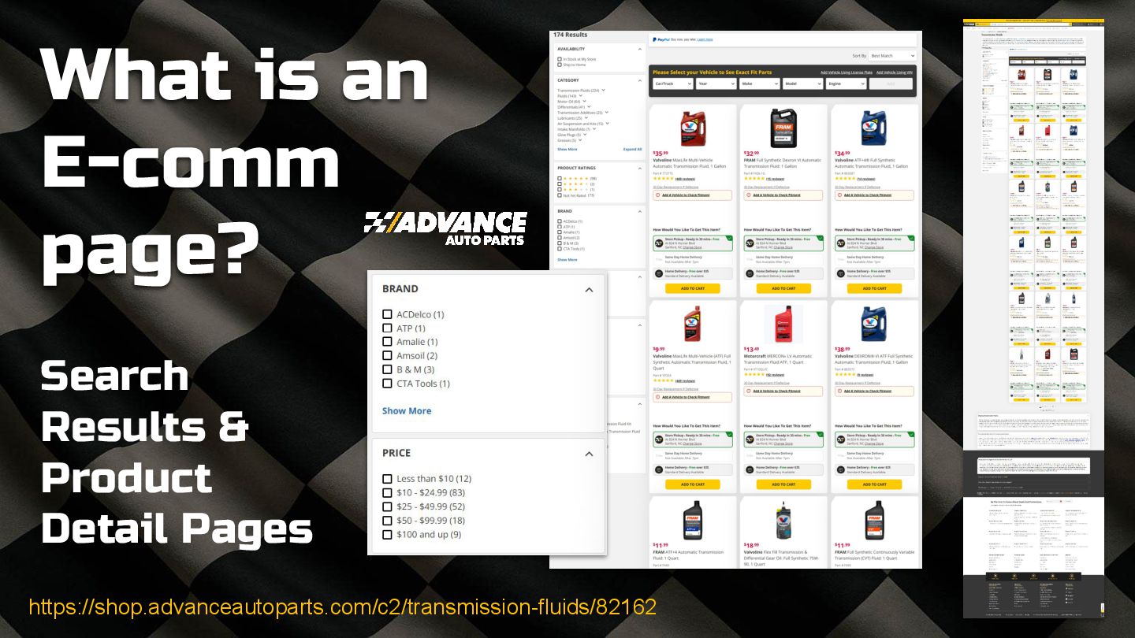Collapse the AVAILABILITY filter section
This screenshot has width=1135, height=638.
point(640,49)
